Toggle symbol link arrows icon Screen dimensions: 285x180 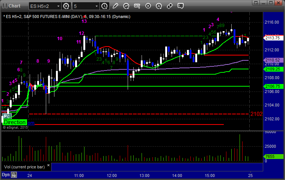(170, 6)
